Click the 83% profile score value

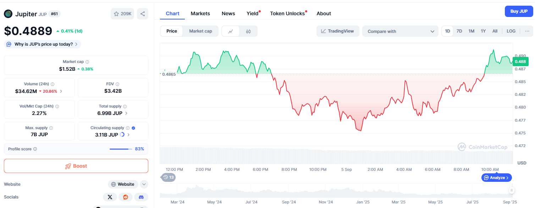[139, 149]
